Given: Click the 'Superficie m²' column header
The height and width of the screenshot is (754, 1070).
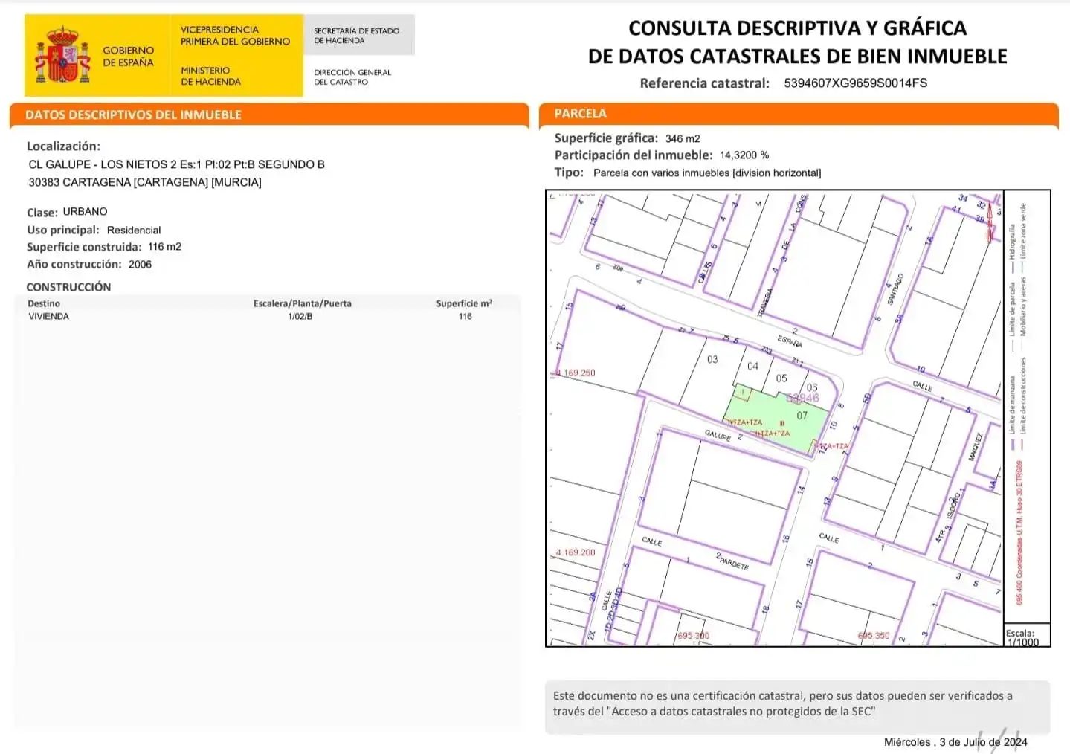Looking at the screenshot, I should pos(464,303).
